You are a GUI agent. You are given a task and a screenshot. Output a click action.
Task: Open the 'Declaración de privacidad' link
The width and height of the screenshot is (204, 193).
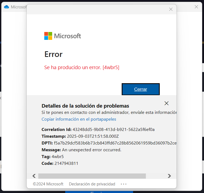pos(92,184)
